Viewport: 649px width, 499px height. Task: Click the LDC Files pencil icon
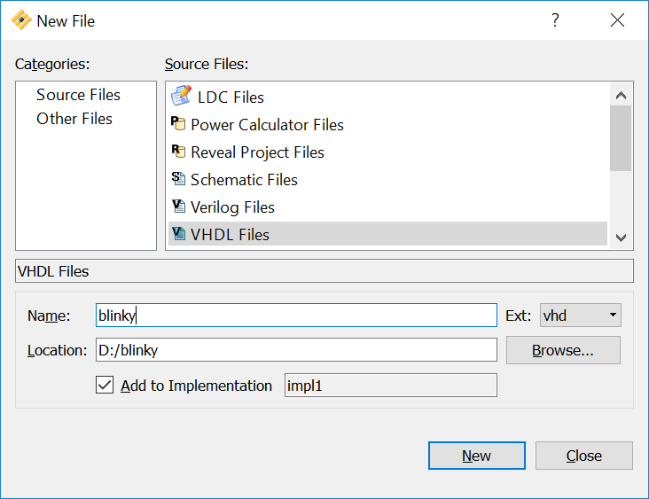[x=180, y=96]
